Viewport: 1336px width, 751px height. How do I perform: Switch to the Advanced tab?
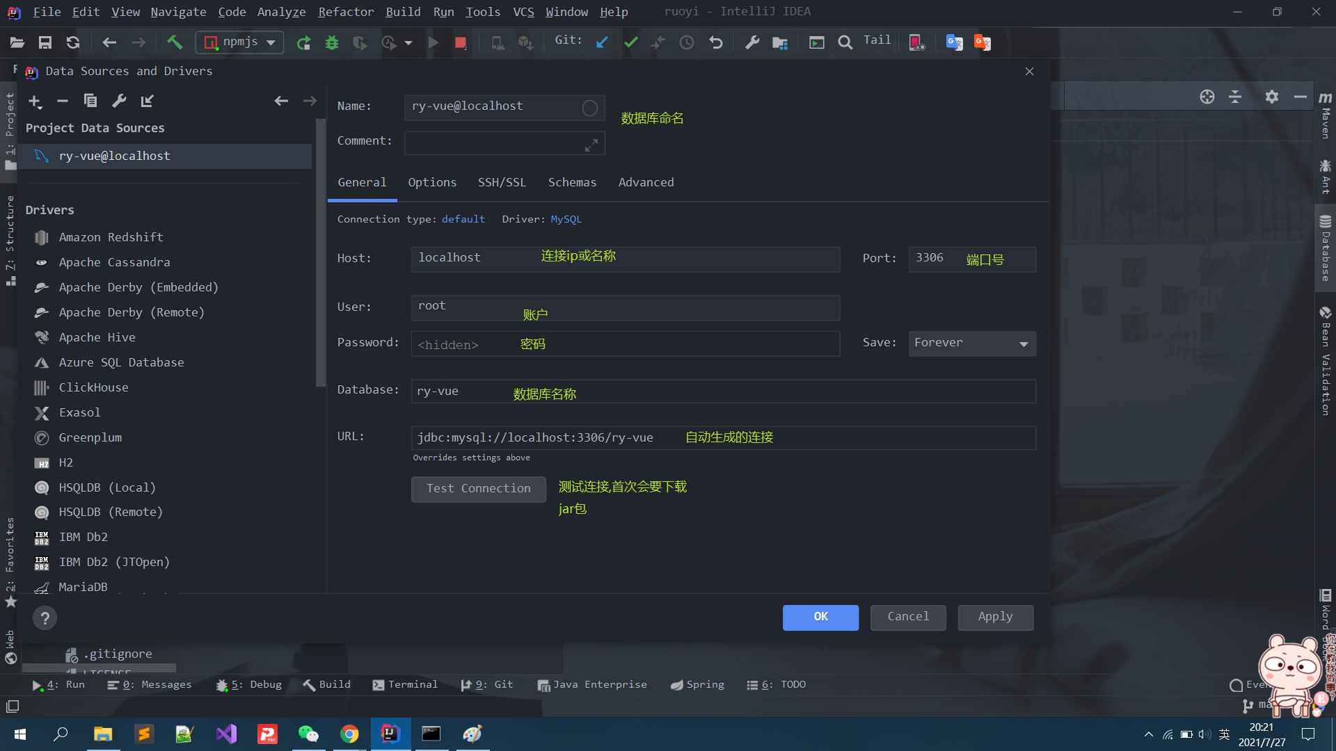(646, 183)
